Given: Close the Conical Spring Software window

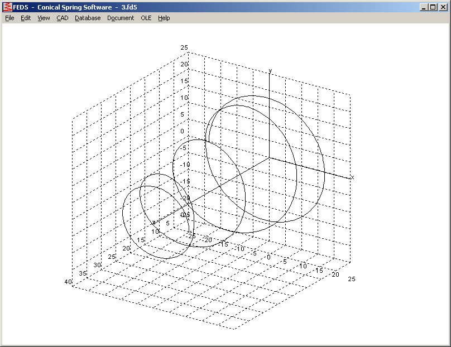Looking at the screenshot, I should [x=443, y=7].
